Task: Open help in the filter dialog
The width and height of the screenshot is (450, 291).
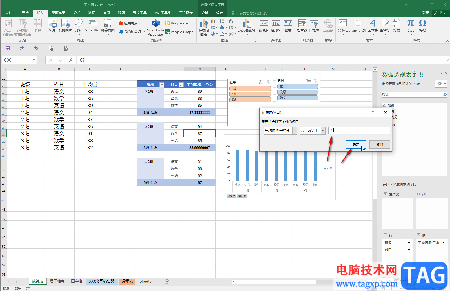Action: pyautogui.click(x=373, y=112)
